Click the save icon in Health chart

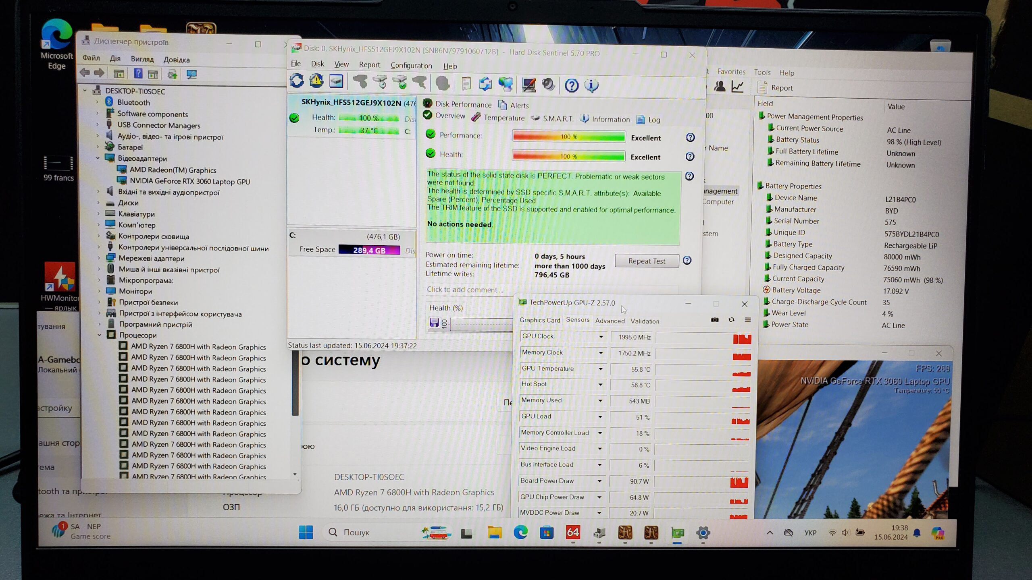(434, 322)
